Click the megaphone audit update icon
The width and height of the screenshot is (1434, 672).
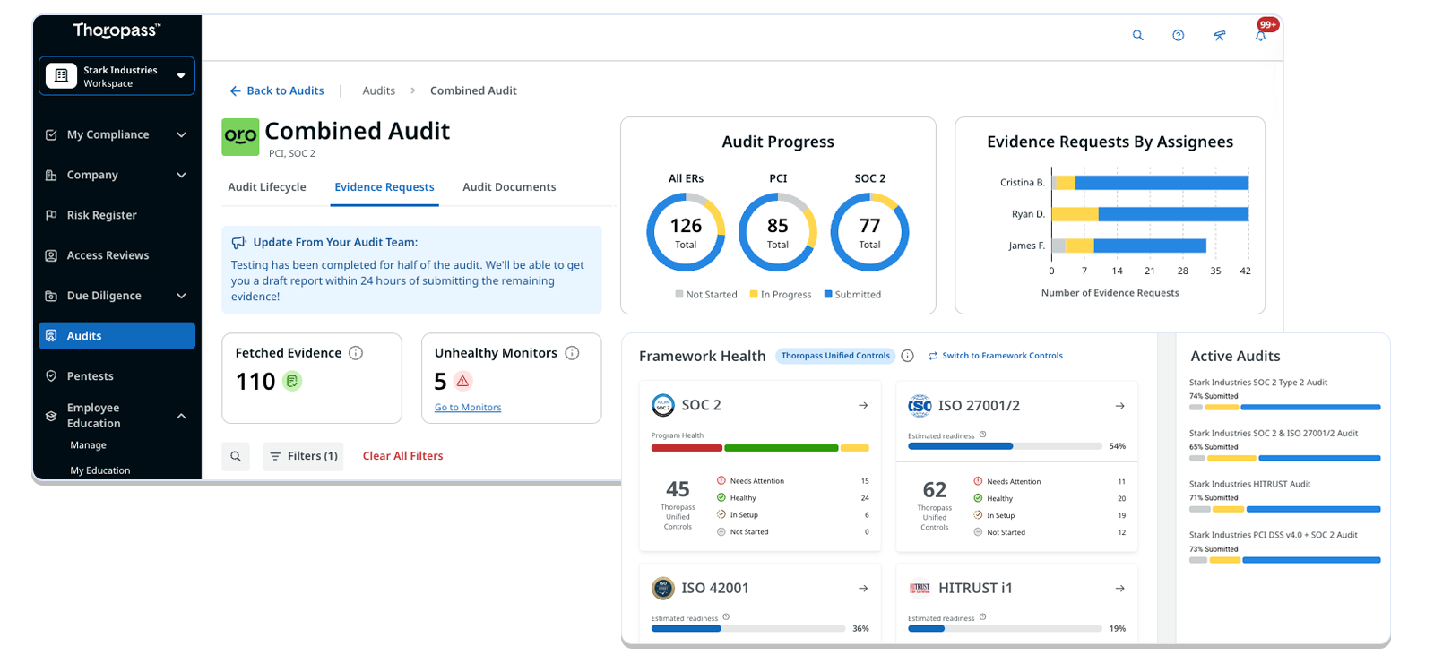(238, 243)
